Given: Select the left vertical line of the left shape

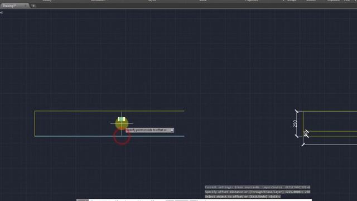Looking at the screenshot, I should (x=35, y=123).
